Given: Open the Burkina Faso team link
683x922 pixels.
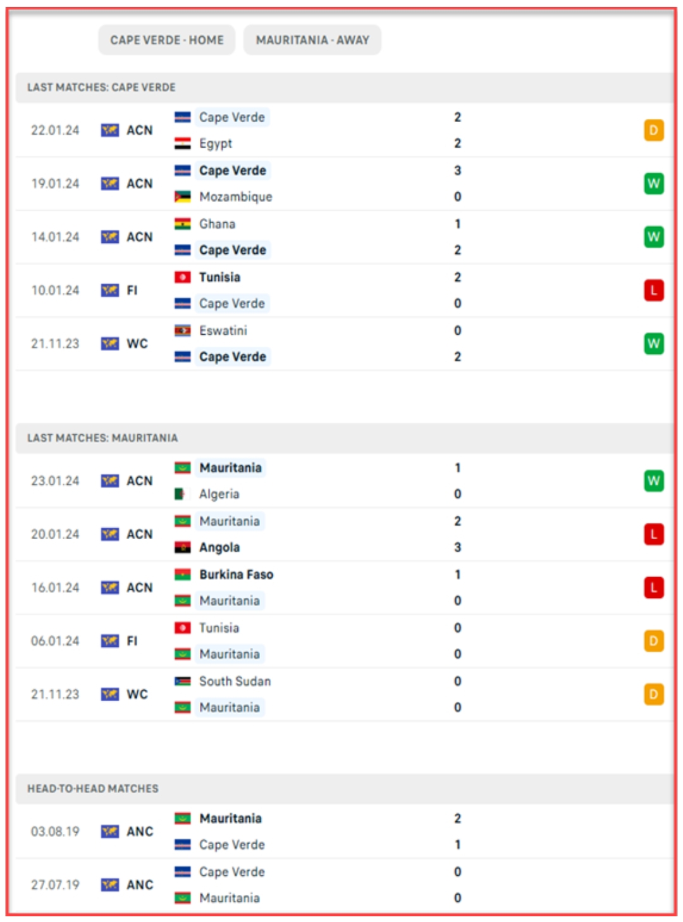Looking at the screenshot, I should pos(236,575).
